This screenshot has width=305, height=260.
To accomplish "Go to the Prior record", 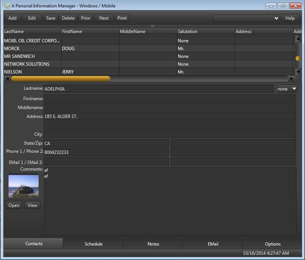I will (x=86, y=18).
